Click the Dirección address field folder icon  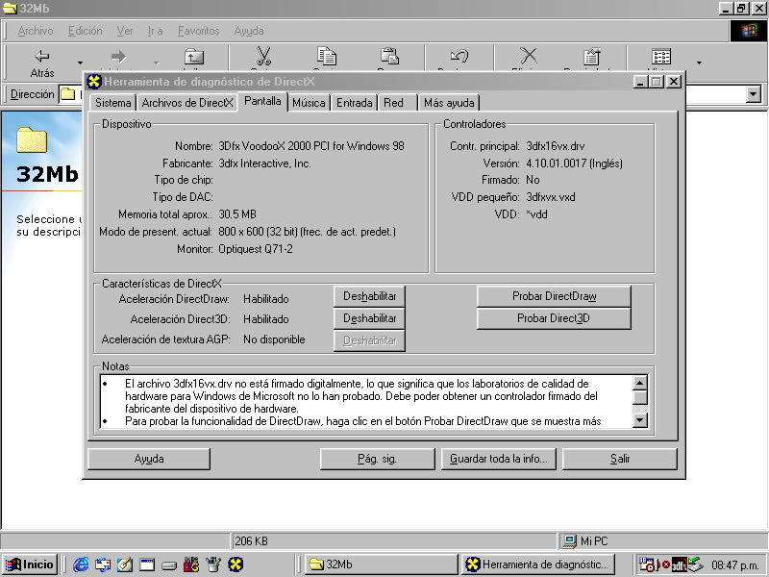point(67,93)
